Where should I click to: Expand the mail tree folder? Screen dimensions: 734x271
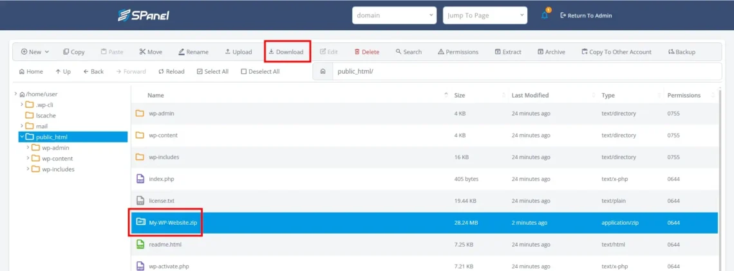click(21, 126)
